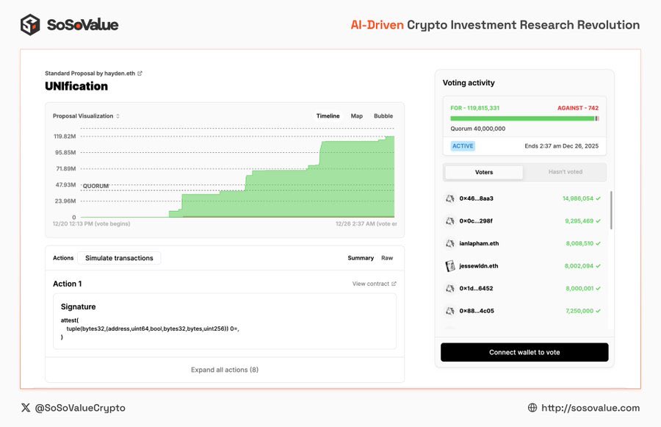This screenshot has height=427, width=661.
Task: Click the ACTIVE status badge
Action: coord(463,146)
